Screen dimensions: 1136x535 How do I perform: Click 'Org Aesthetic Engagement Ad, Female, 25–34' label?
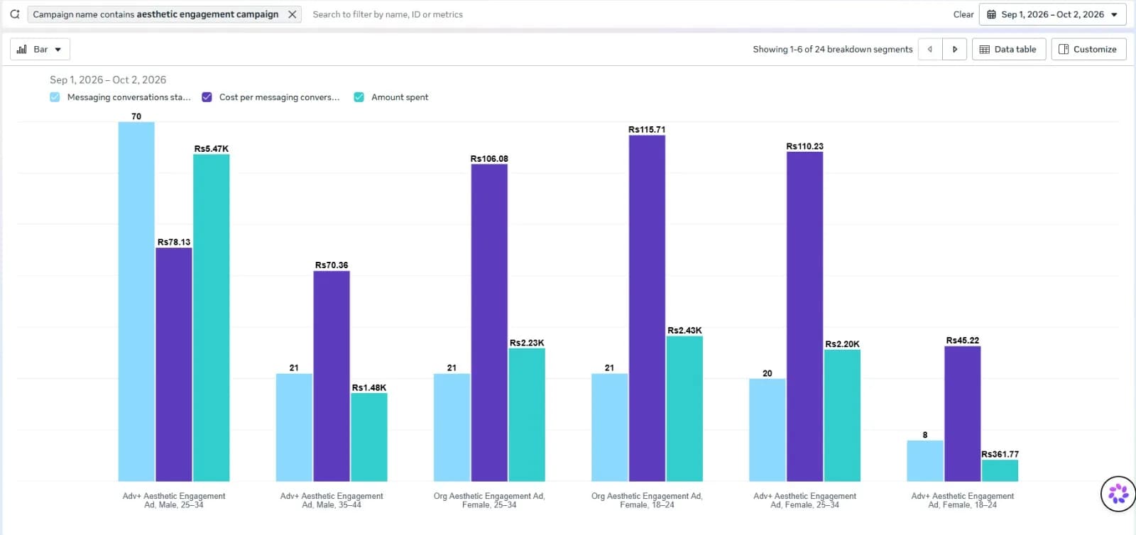489,500
